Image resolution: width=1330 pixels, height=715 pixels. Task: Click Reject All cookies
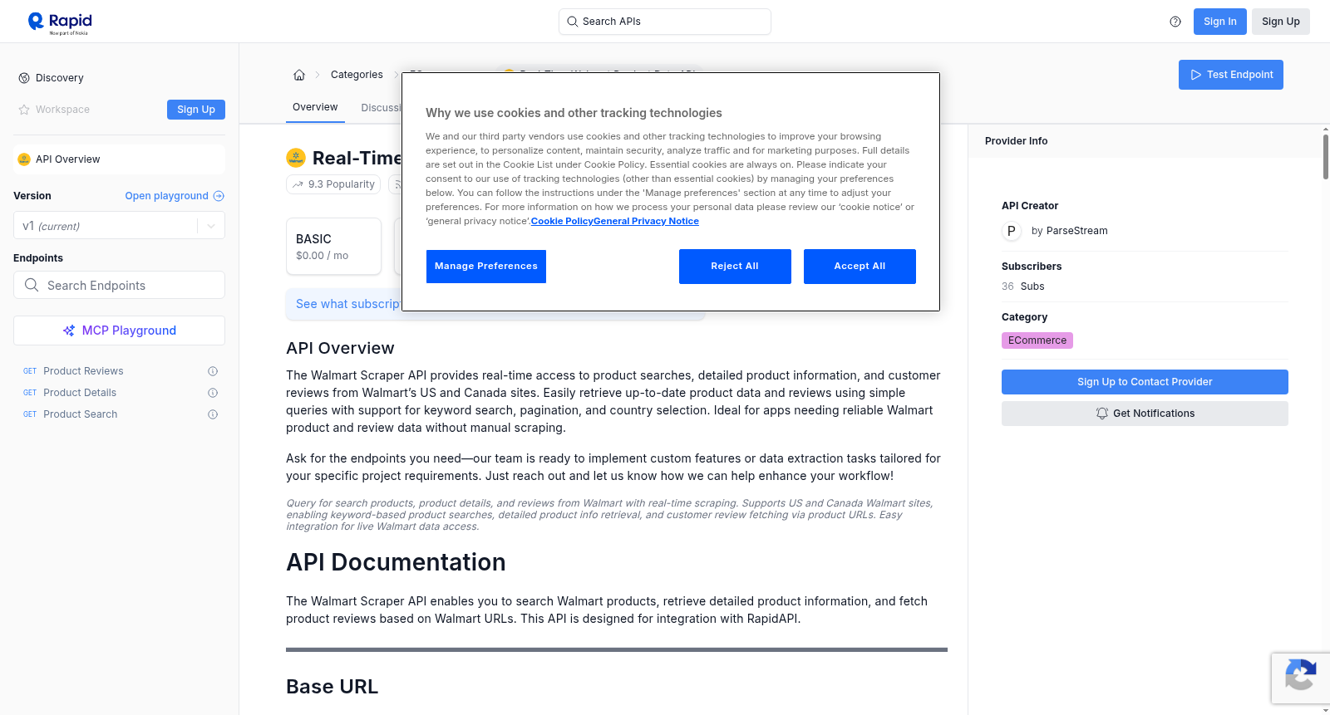tap(735, 267)
